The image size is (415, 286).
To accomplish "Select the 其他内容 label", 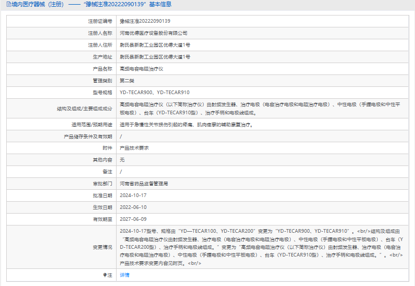I will (103, 160).
